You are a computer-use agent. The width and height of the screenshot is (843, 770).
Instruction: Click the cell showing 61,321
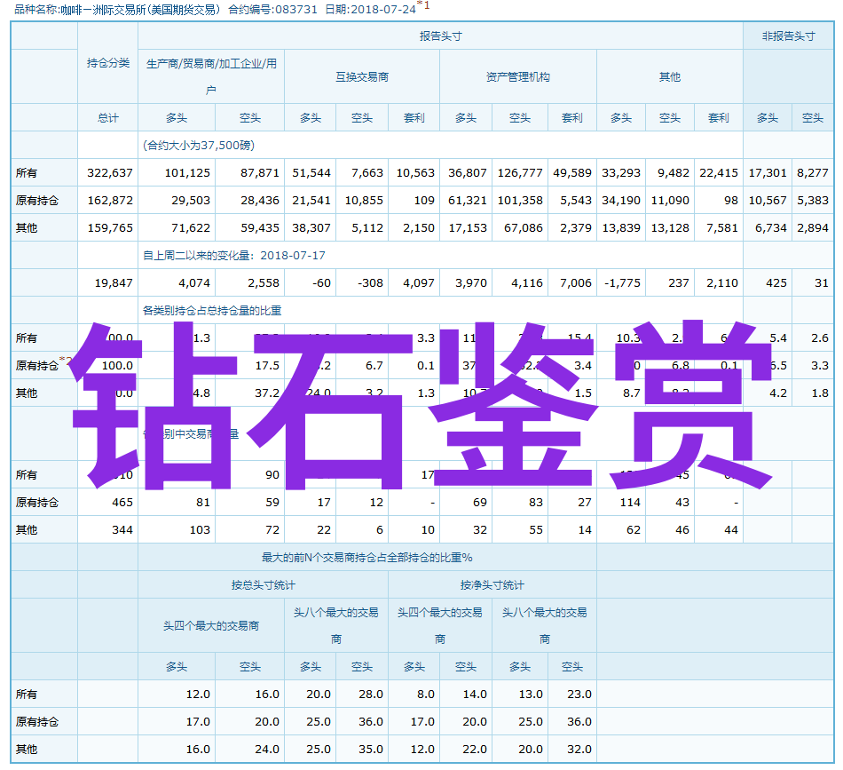click(467, 200)
